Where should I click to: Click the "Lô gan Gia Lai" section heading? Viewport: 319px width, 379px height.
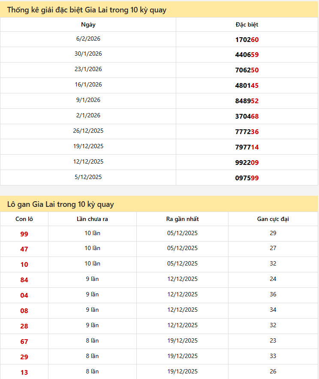coord(60,204)
